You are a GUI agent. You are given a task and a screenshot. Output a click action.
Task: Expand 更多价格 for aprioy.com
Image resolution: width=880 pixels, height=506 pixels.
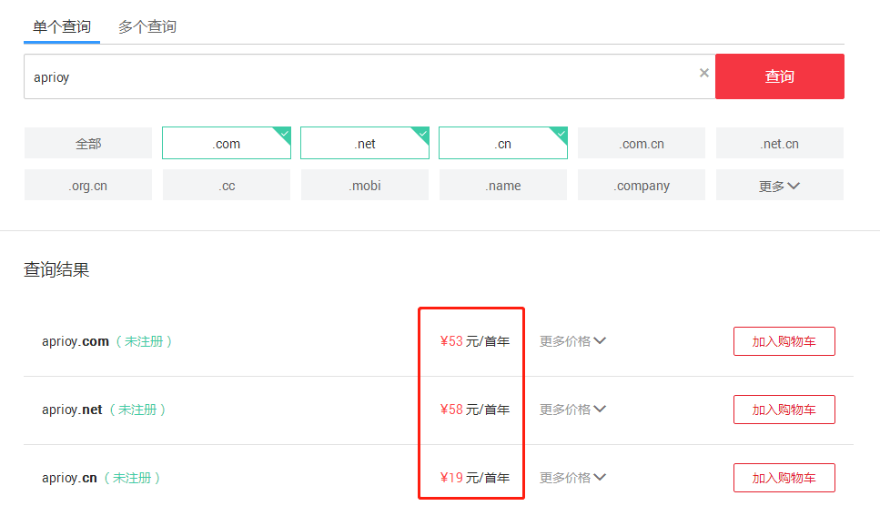572,341
